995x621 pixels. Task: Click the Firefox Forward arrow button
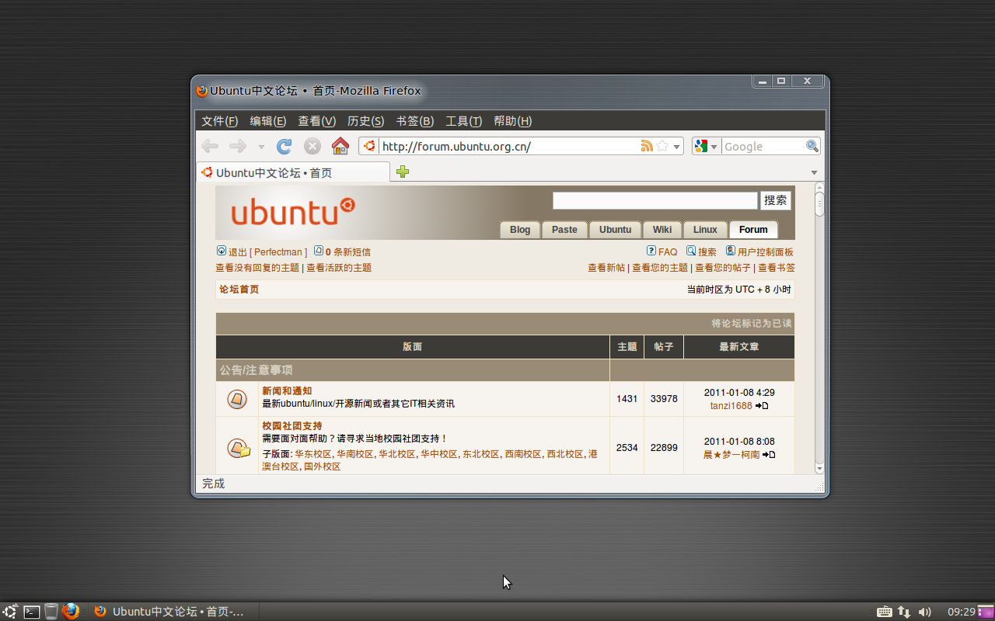(238, 146)
